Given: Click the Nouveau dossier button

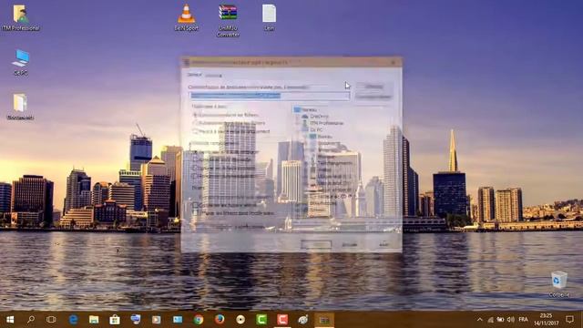Looking at the screenshot, I should click(373, 97).
